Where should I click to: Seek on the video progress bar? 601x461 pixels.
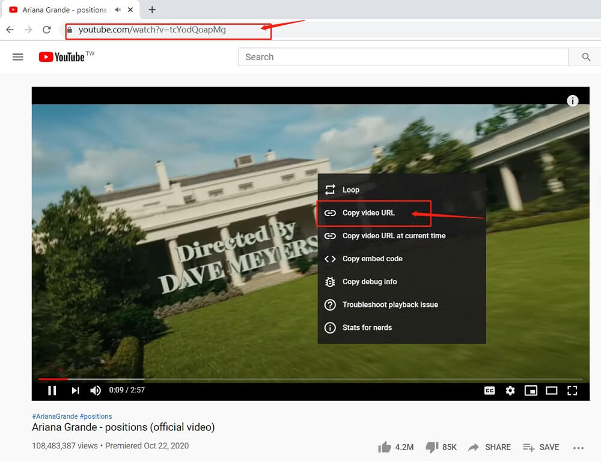click(x=311, y=379)
